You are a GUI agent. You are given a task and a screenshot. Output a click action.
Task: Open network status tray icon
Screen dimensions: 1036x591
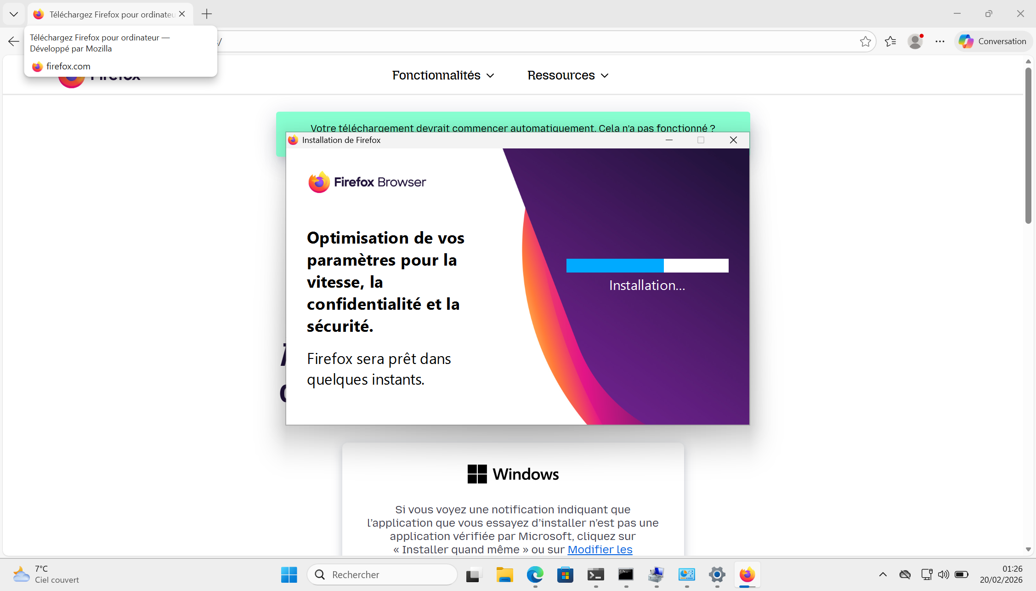point(927,574)
